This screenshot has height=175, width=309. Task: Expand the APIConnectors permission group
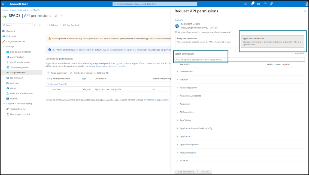point(177,112)
